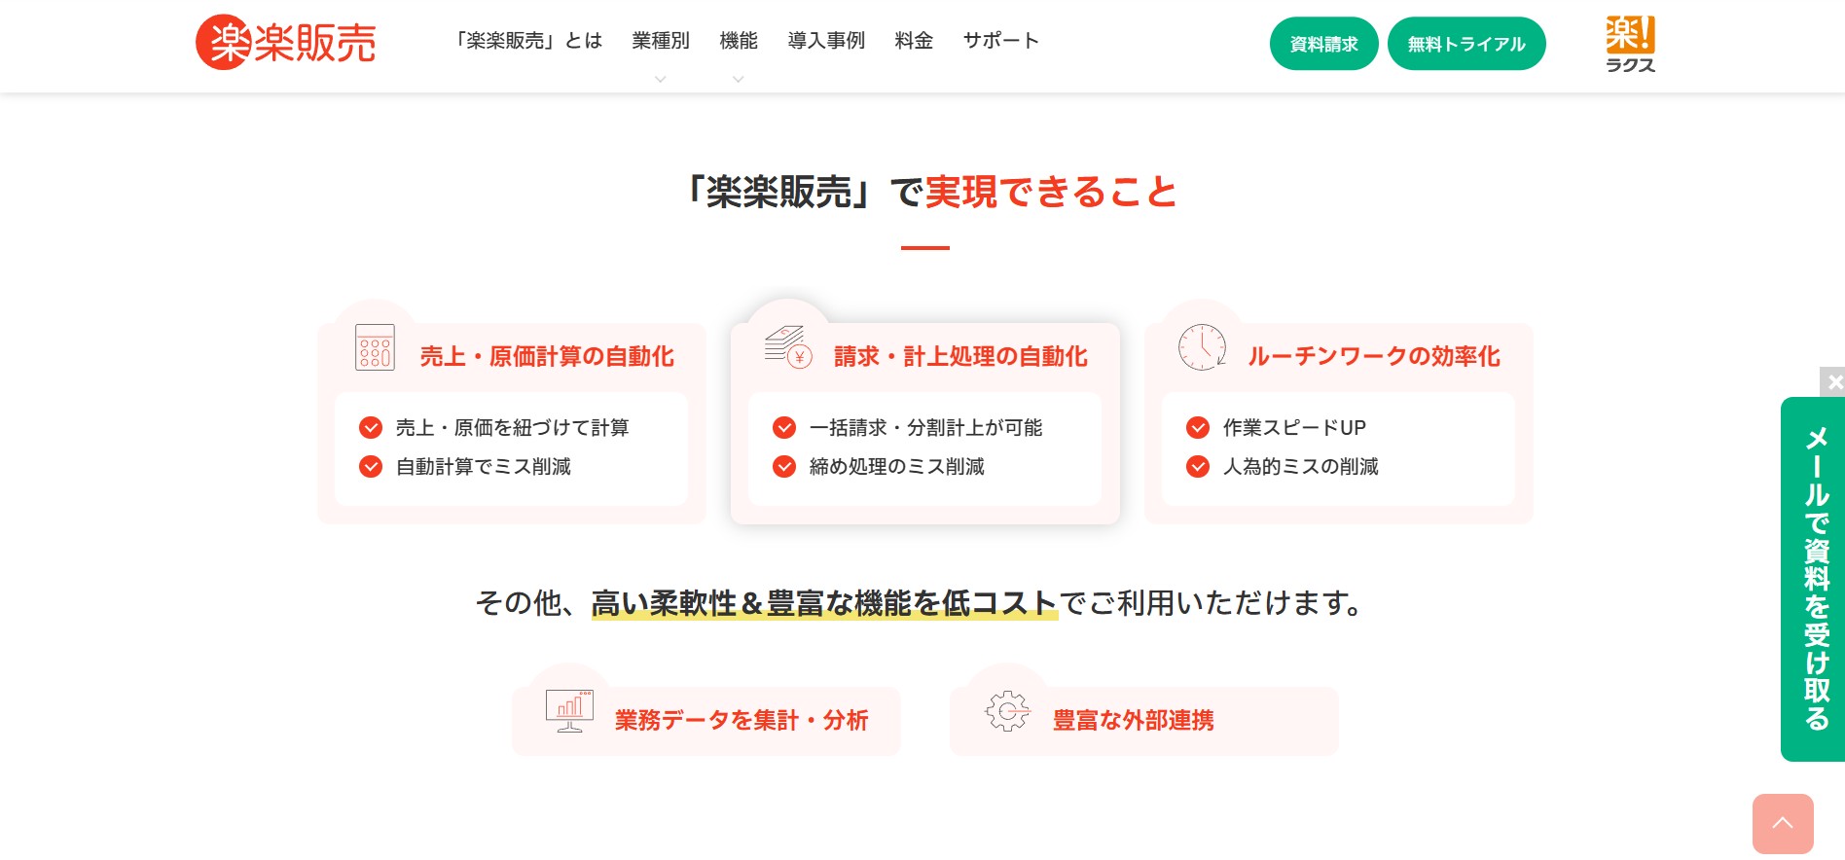Click check mark beside 人為的ミスの削減

click(x=1198, y=467)
